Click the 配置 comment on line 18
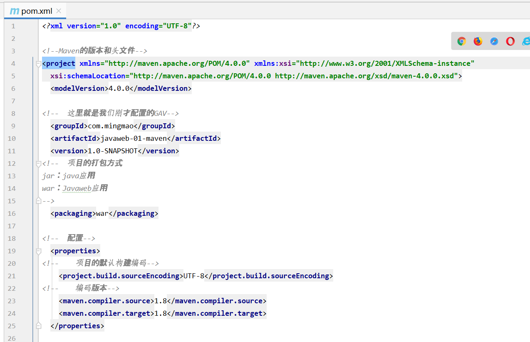Viewport: 530px width, 342px height. (x=69, y=238)
